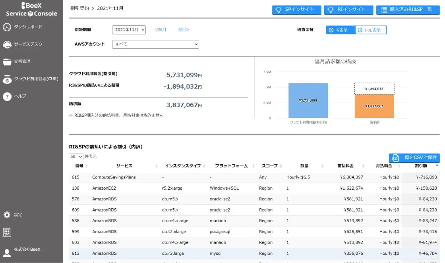Click the dashed ¥1,894,032 discount bar segment
This screenshot has width=445, height=263.
point(374,89)
